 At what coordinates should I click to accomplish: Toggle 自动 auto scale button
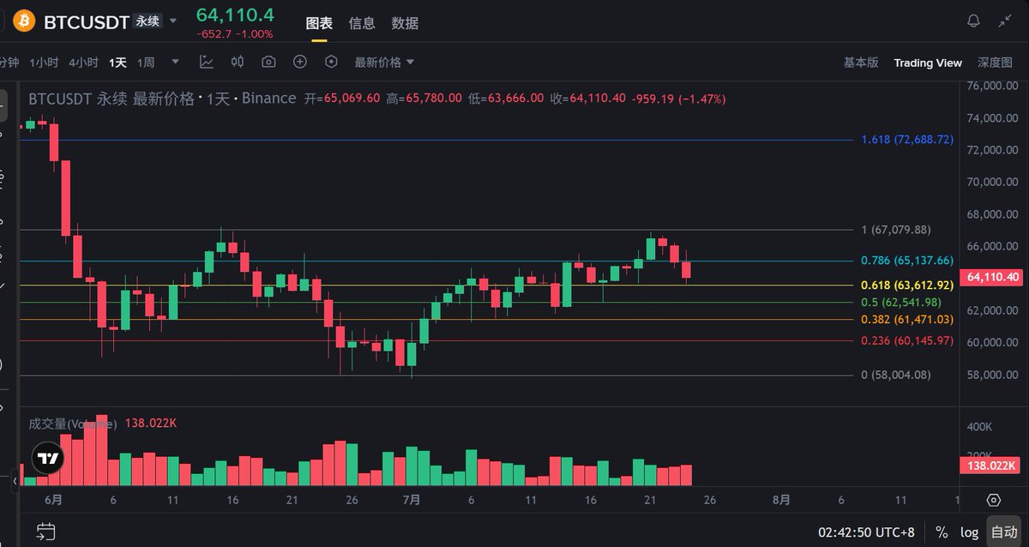1004,532
